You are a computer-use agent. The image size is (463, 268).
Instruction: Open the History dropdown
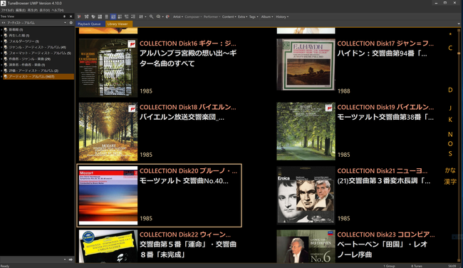[x=282, y=17]
